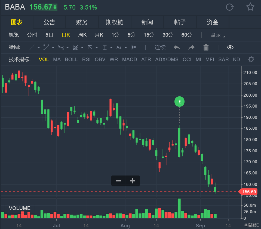
Task: Select the wave pattern drawing tool
Action: pyautogui.click(x=61, y=47)
